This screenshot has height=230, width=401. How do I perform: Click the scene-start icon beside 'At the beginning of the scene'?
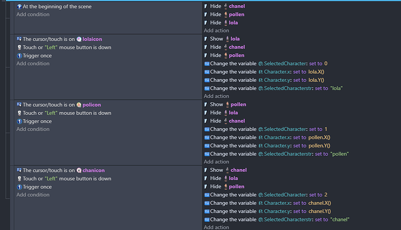coord(19,6)
